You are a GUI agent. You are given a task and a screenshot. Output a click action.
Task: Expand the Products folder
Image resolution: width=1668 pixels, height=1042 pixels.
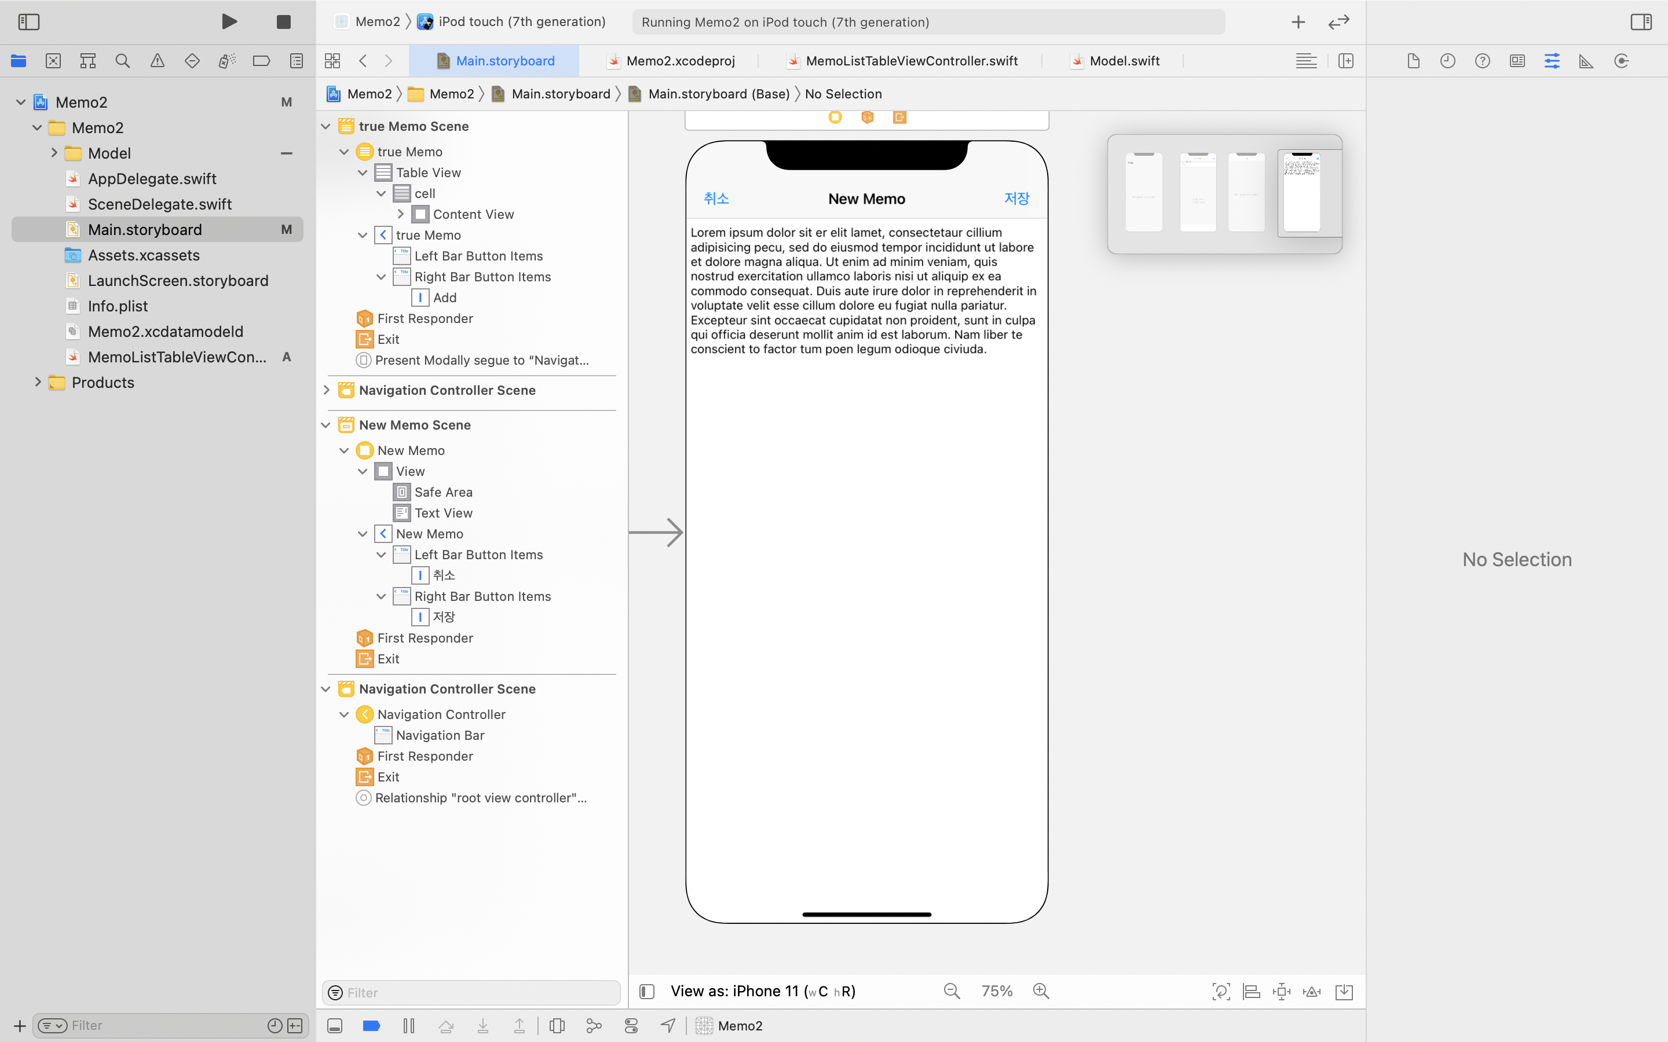(38, 383)
